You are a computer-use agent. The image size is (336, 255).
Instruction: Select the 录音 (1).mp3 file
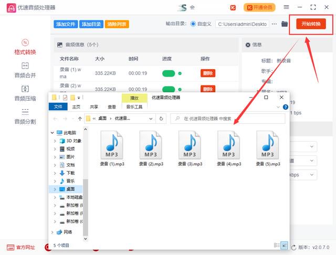(x=112, y=149)
